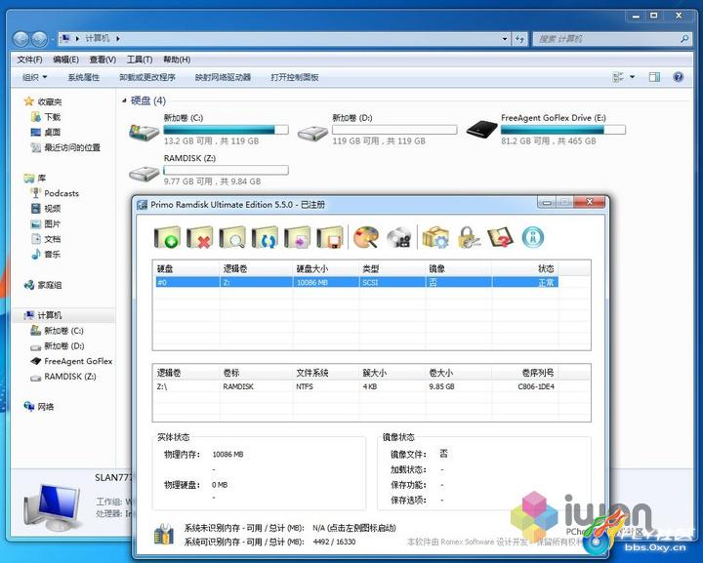Select disk row #0 in the Primo Ramdisk list
The image size is (703, 563).
pyautogui.click(x=357, y=282)
